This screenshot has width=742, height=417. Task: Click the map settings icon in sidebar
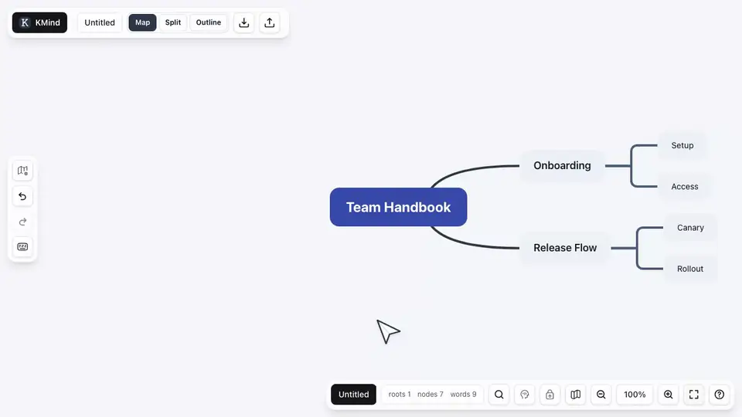(x=22, y=171)
